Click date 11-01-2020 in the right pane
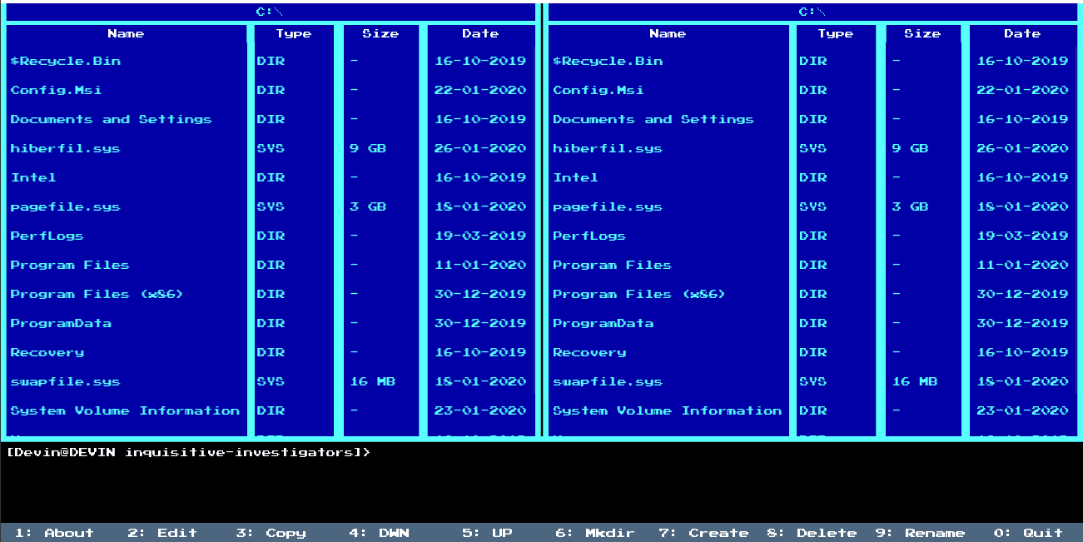 click(1022, 265)
